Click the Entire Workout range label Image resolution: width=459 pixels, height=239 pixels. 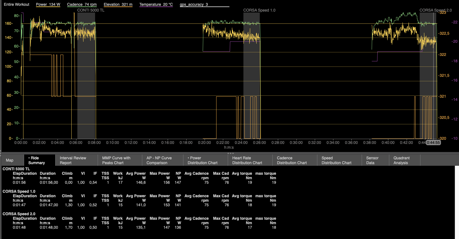point(16,5)
